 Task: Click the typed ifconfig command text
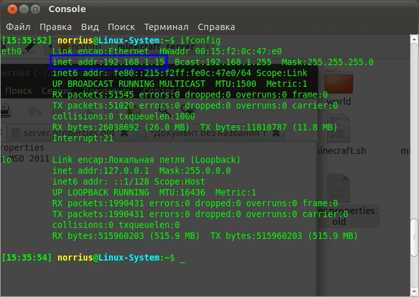(x=200, y=40)
